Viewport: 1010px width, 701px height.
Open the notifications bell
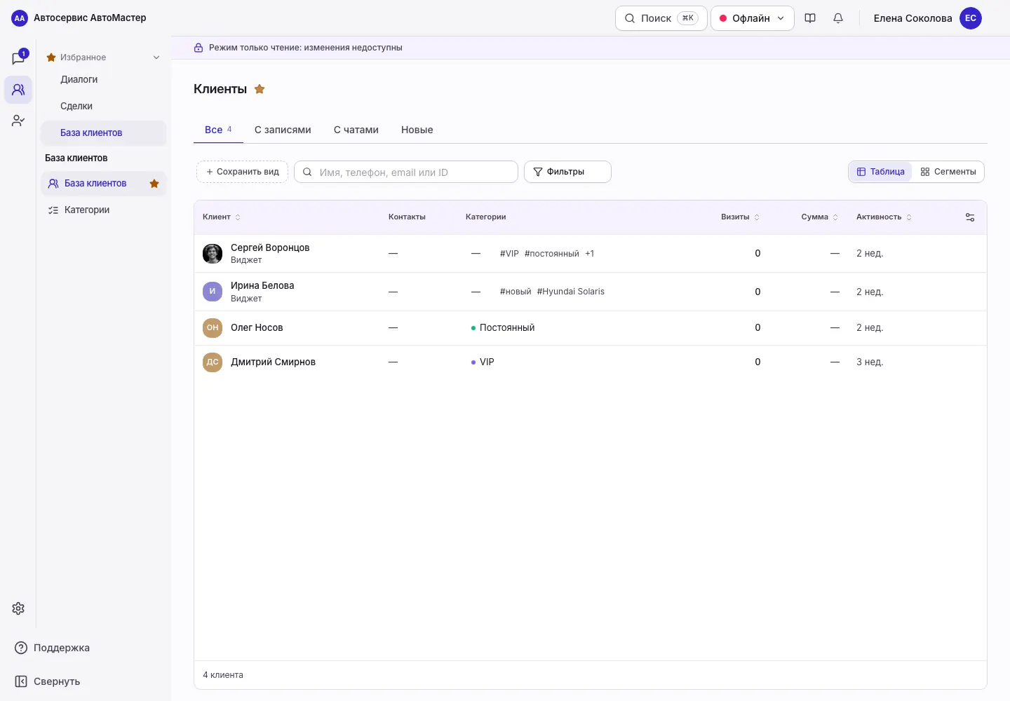(838, 18)
